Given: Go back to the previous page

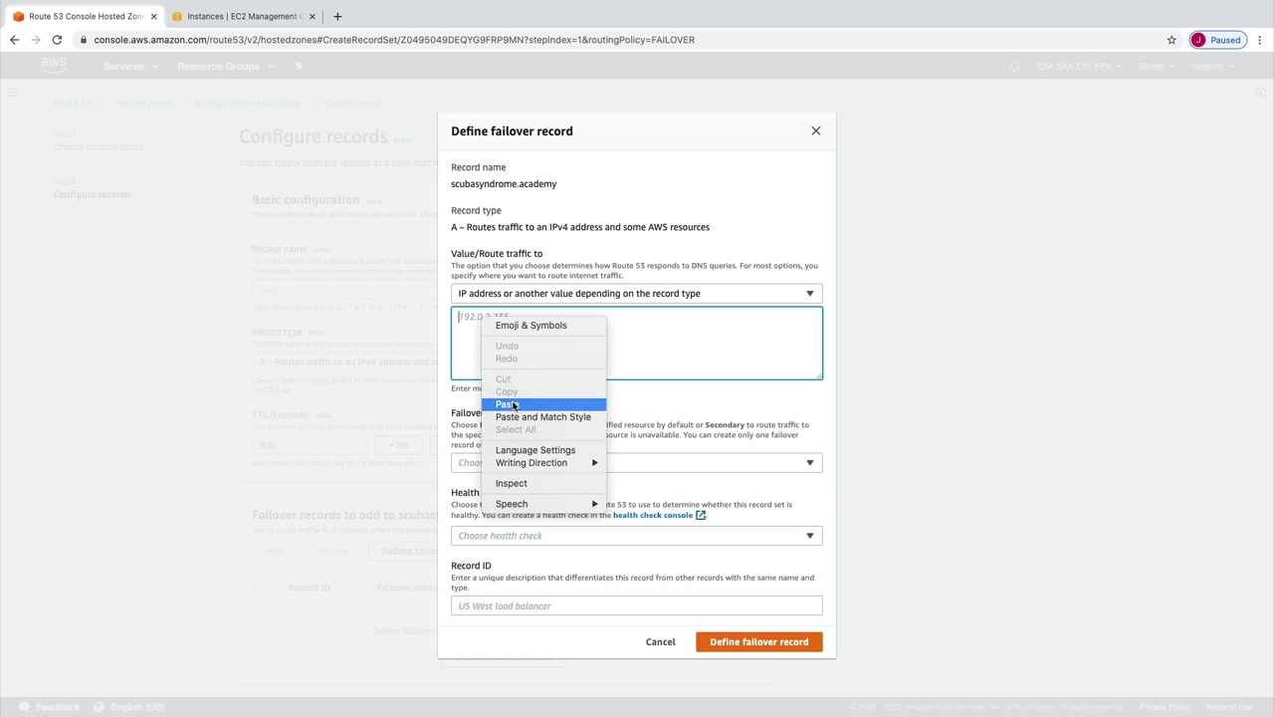Looking at the screenshot, I should coord(14,40).
